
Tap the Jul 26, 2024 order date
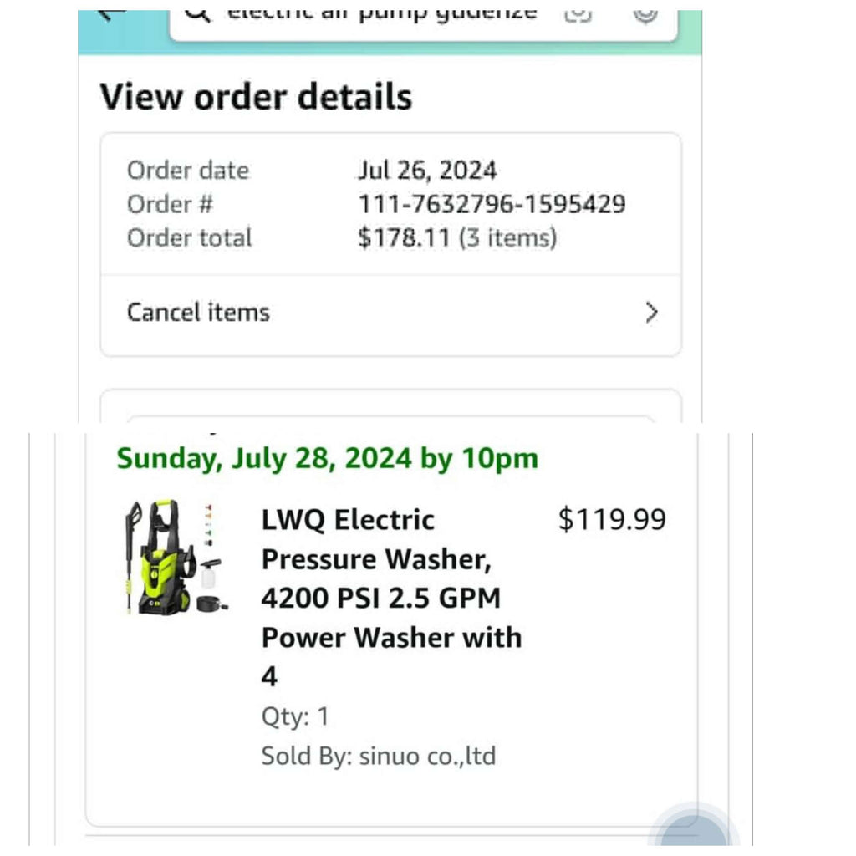(x=427, y=171)
